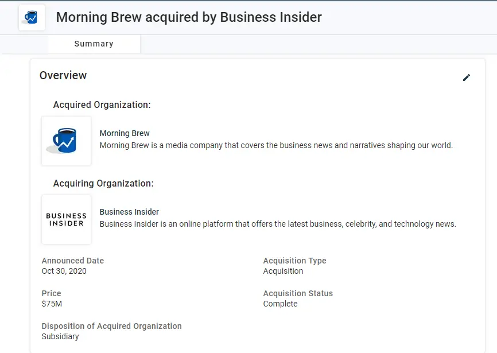
Task: Switch to the Summary tab
Action: pyautogui.click(x=94, y=44)
